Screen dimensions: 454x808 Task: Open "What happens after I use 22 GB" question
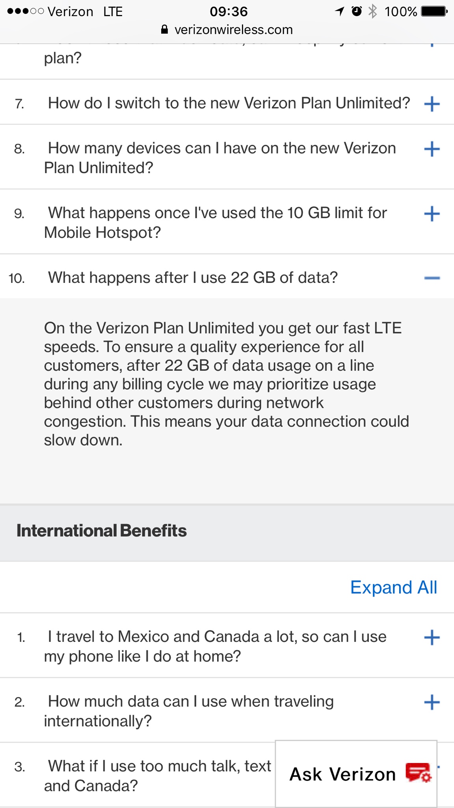193,278
